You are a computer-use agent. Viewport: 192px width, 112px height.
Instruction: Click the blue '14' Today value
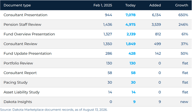click(x=133, y=92)
